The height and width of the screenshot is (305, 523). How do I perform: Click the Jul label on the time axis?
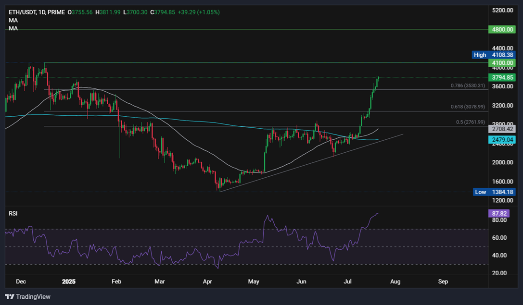pyautogui.click(x=347, y=282)
